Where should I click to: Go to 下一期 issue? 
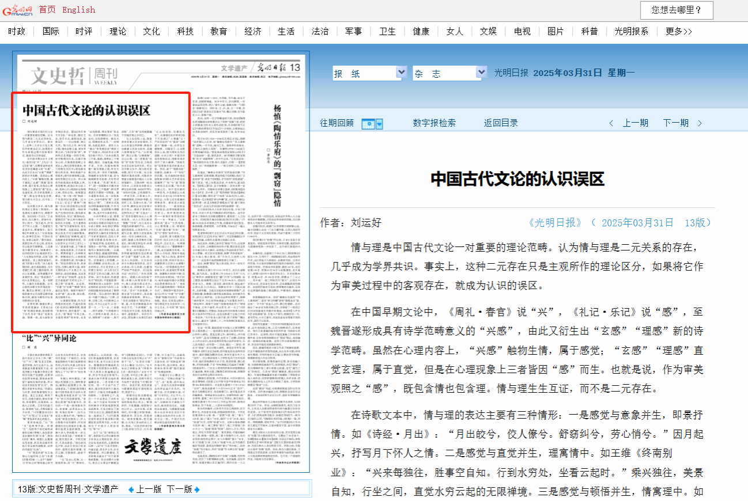[676, 123]
